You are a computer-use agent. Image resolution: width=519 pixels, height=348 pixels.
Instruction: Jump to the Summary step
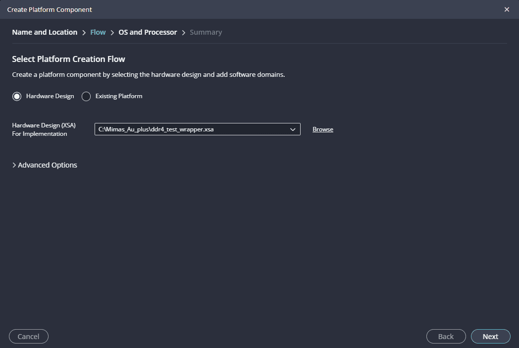(206, 32)
